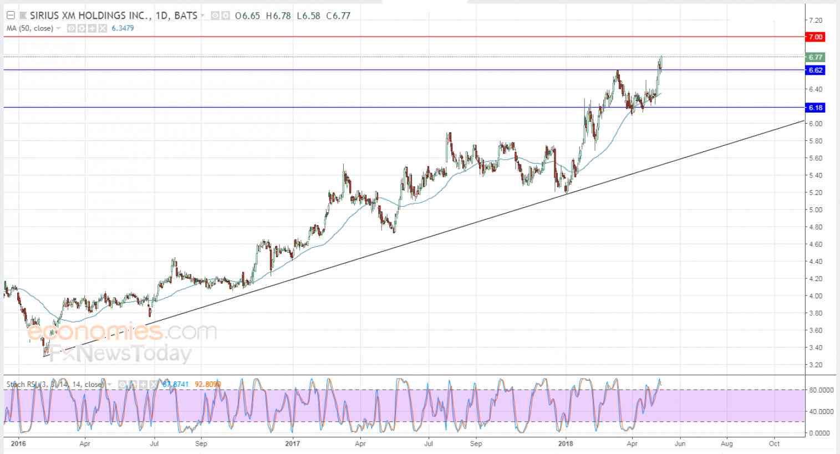Select the Stoch RSI legend label
The image size is (840, 454).
[55, 384]
